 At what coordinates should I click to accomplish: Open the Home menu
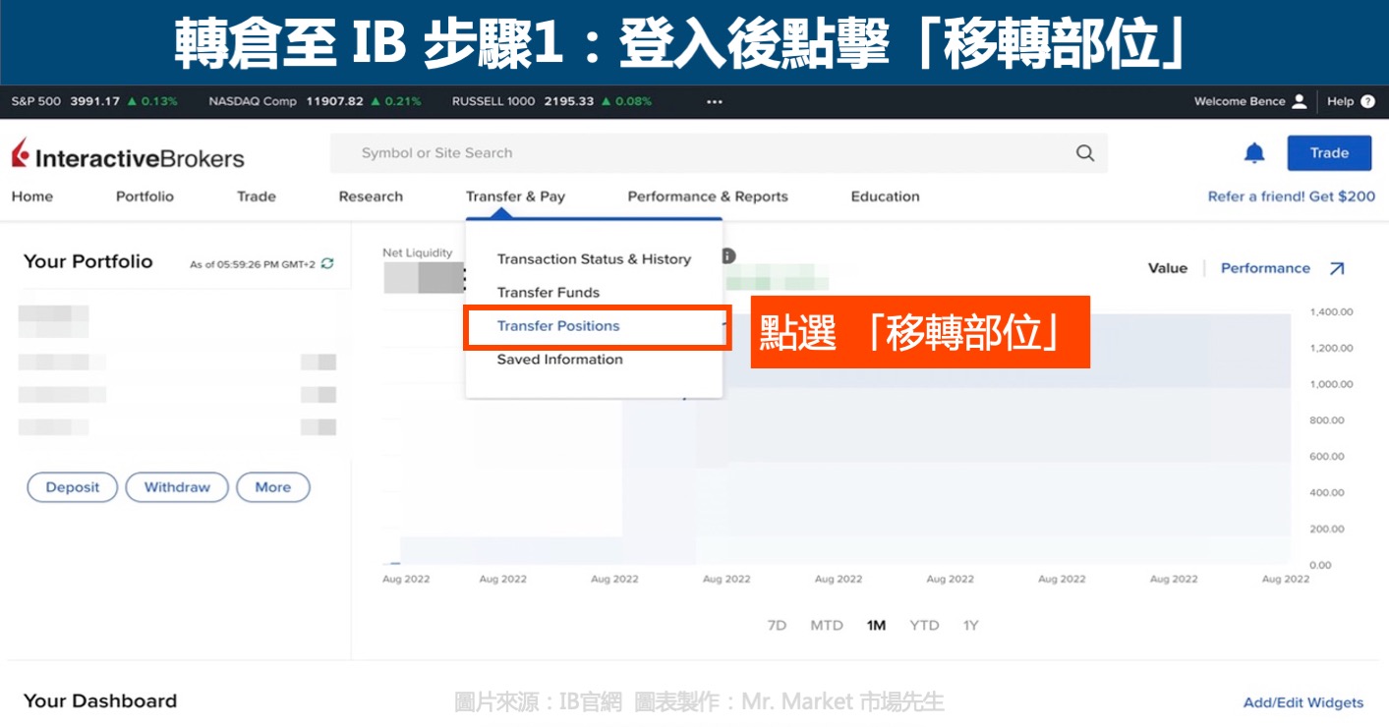pyautogui.click(x=32, y=196)
